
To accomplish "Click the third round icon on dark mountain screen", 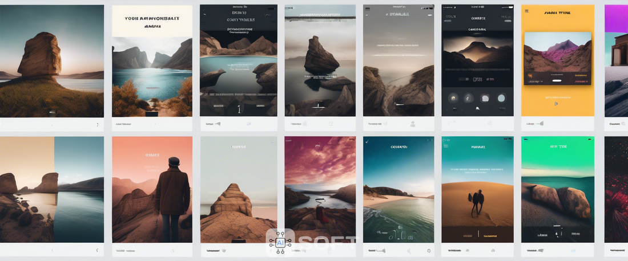I will (485, 98).
